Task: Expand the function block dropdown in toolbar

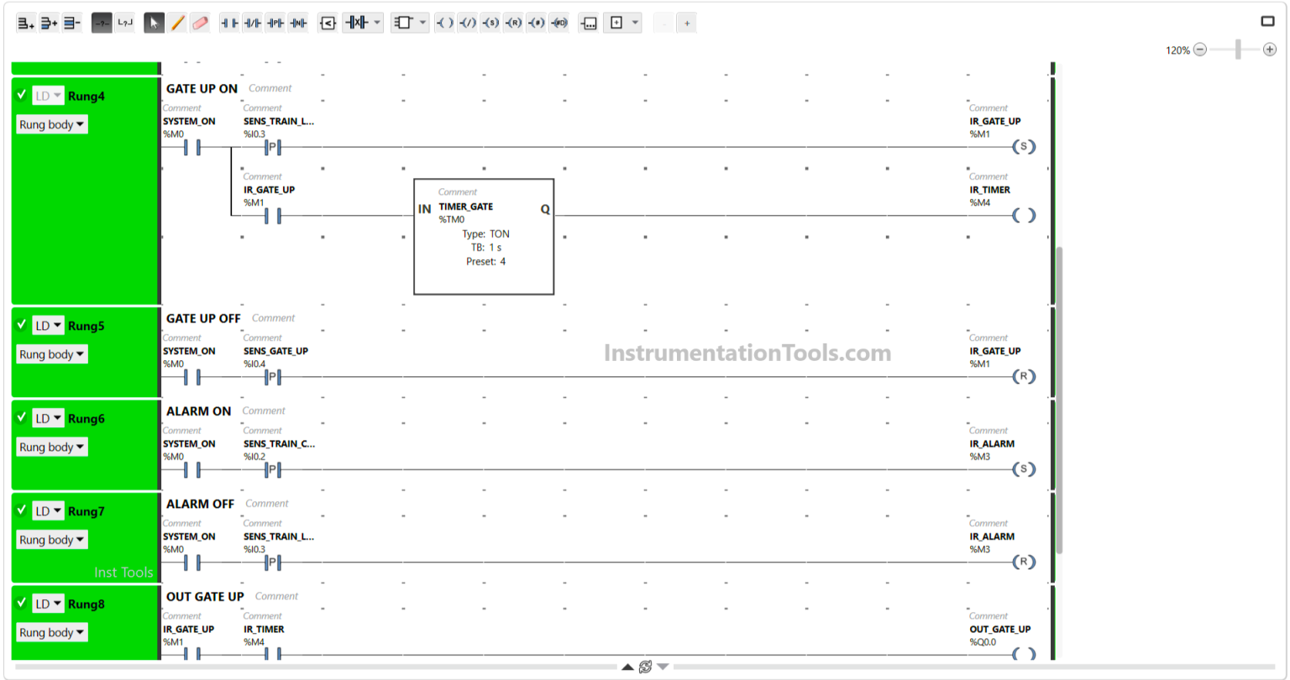Action: [x=422, y=23]
